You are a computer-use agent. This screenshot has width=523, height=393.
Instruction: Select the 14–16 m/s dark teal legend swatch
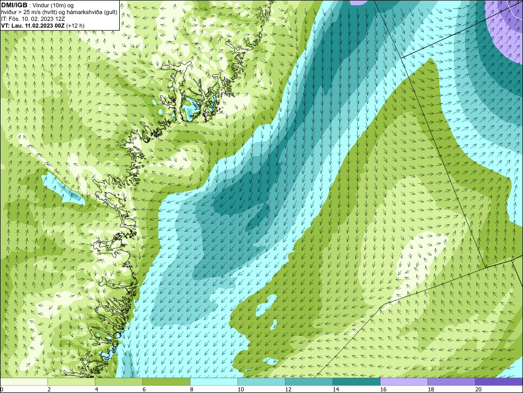[x=357, y=382]
